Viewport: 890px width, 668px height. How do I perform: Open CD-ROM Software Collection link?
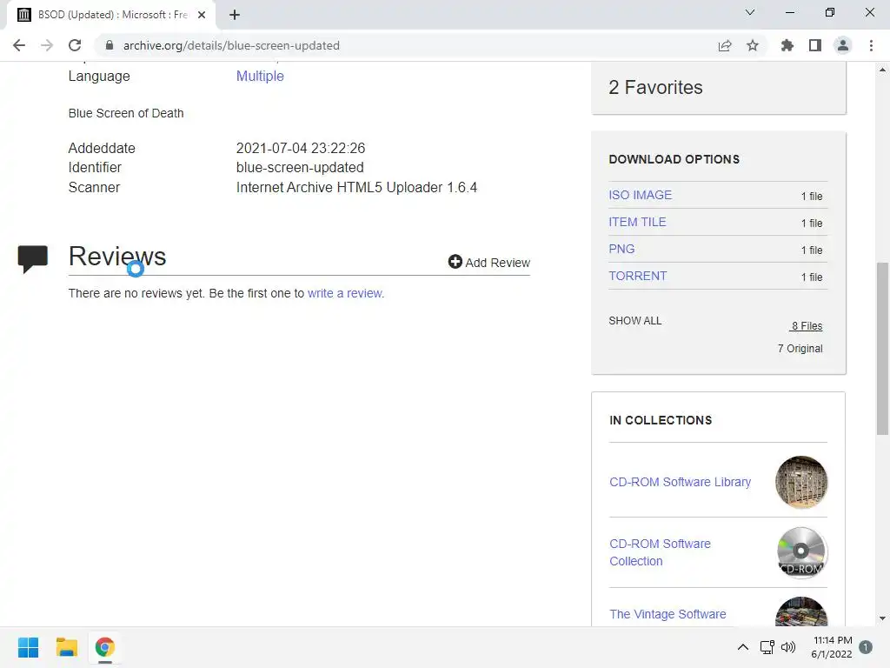661,552
